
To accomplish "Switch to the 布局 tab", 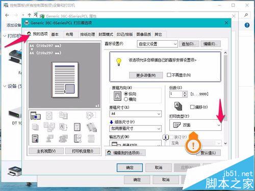I will coord(69,35).
